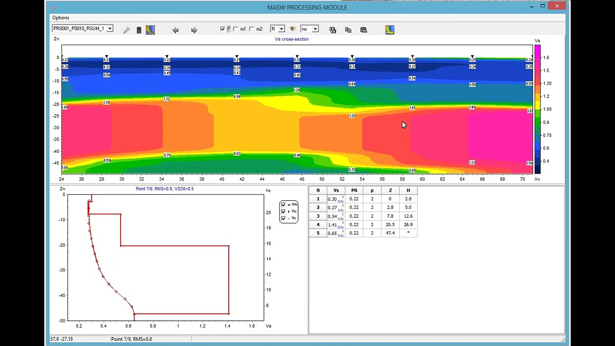Click the 'Vs cross-section' title text
This screenshot has width=615, height=346.
(x=292, y=39)
